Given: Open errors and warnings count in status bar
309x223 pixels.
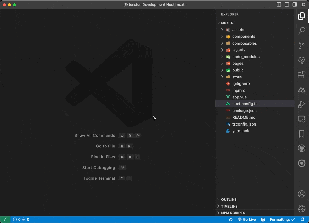Looking at the screenshot, I should [x=21, y=220].
